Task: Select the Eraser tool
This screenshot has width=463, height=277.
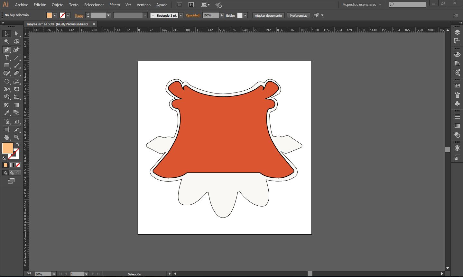Action: click(x=16, y=73)
